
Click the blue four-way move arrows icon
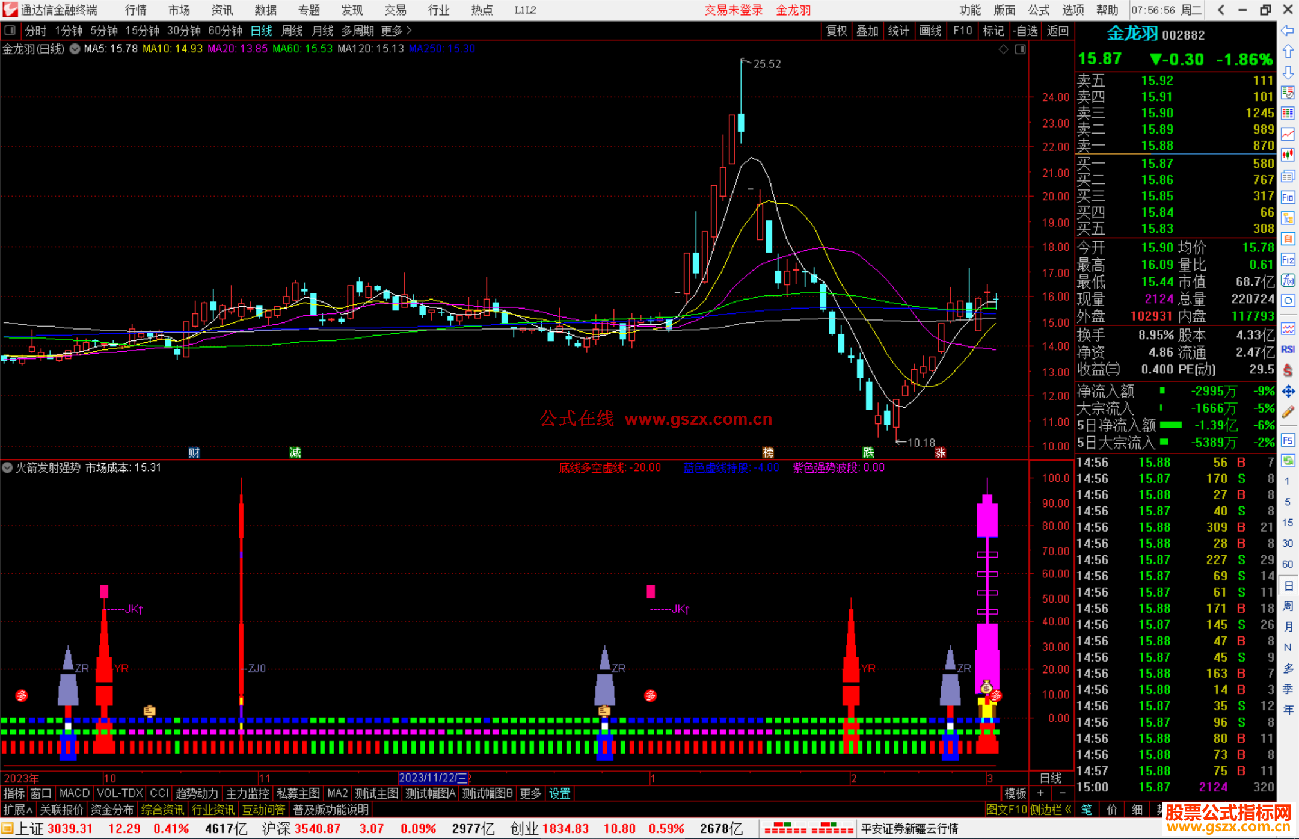coord(1288,392)
